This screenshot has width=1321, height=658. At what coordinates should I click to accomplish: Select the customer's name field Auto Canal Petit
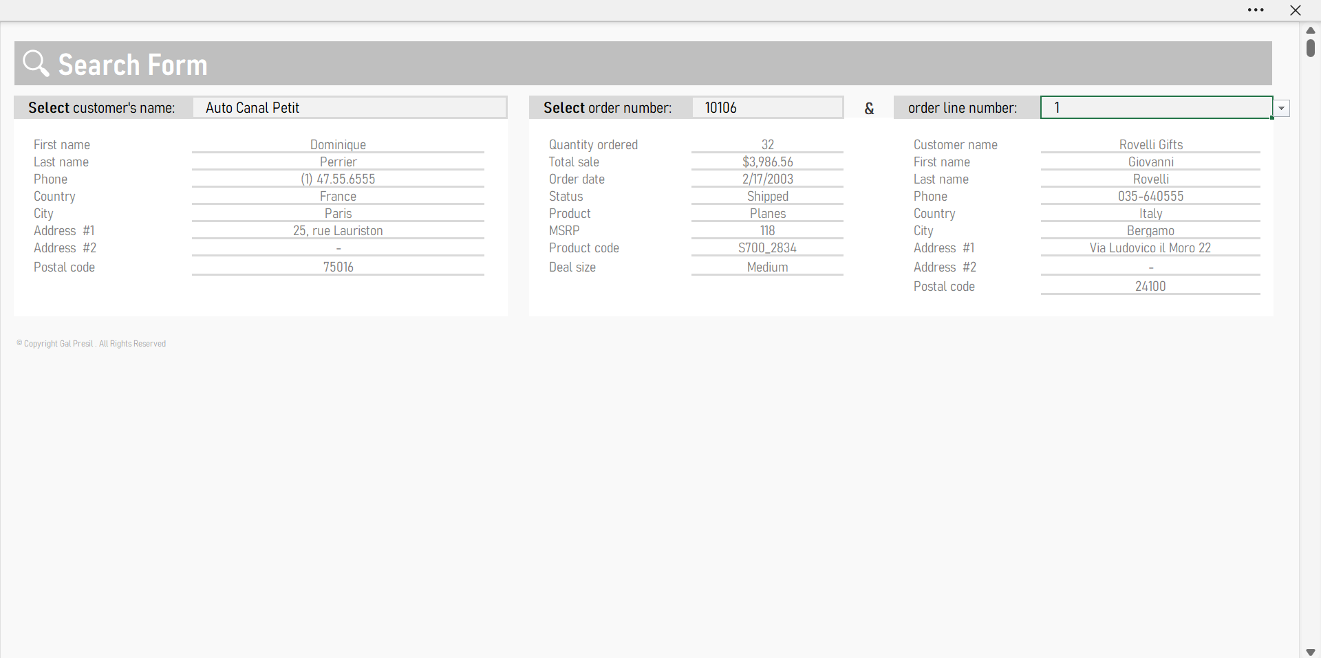pos(350,108)
